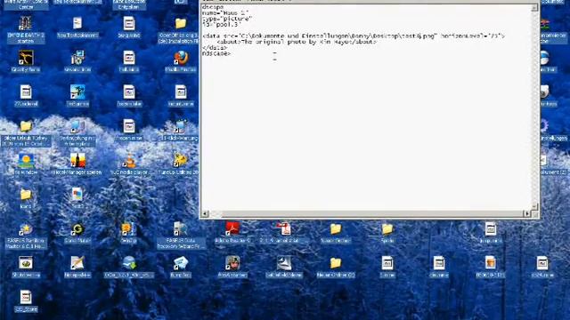Screen dimensions: 570x320
Task: Click in the line name="Haus 1"
Action: (225, 13)
